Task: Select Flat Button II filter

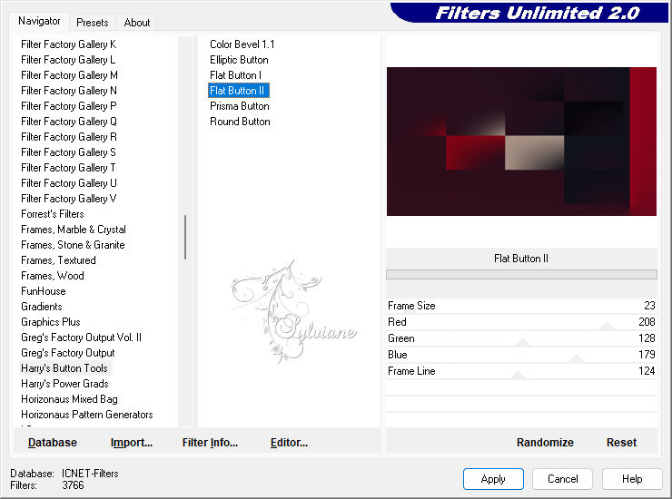Action: [x=238, y=91]
